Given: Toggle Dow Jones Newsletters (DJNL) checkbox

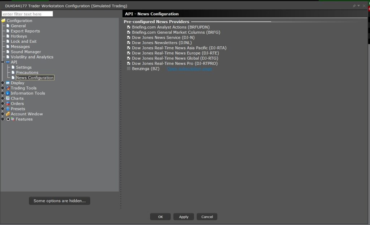Looking at the screenshot, I should (x=129, y=43).
